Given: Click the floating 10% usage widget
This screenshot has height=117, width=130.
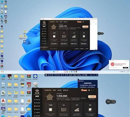Looking at the screenshot, I should pyautogui.click(x=111, y=102).
